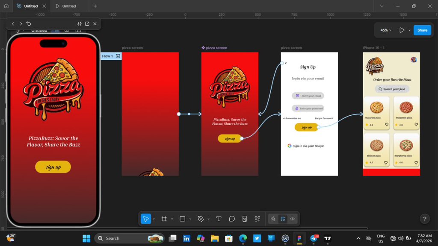
Task: Select profile avatar on iPhone 16 frame
Action: tap(414, 60)
